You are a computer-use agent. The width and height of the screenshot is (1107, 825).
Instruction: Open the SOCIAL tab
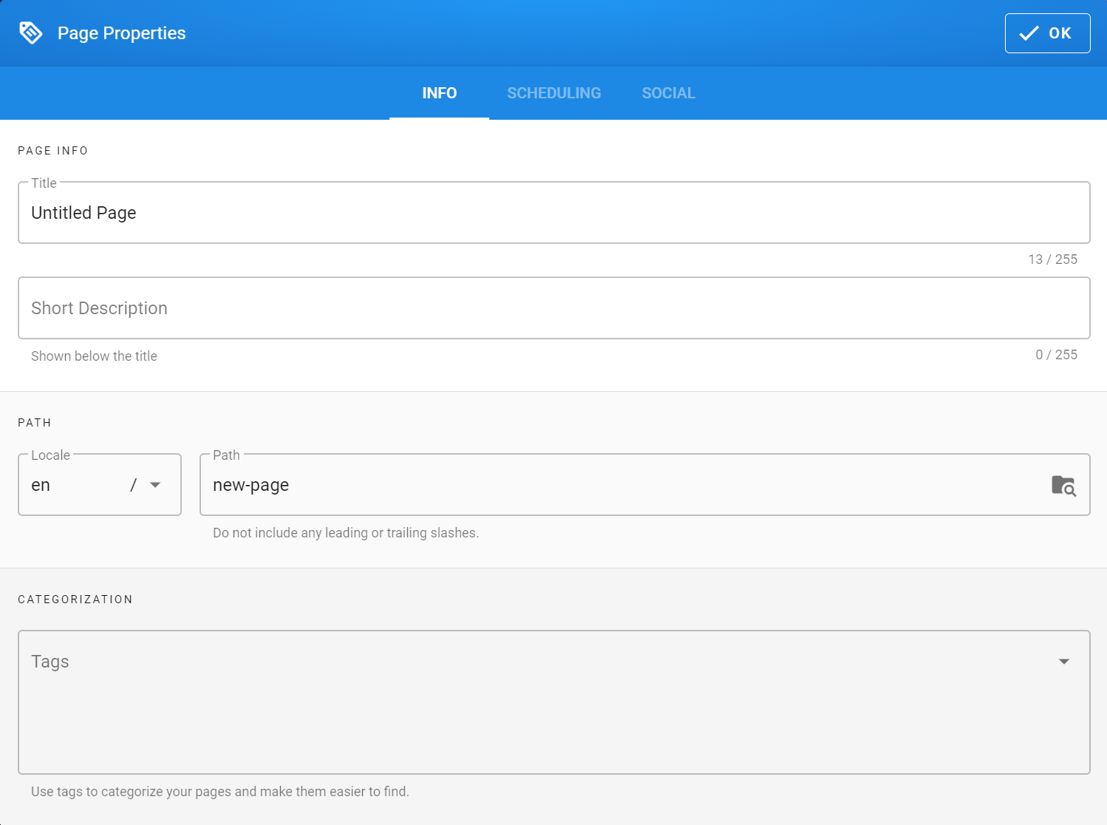click(668, 93)
